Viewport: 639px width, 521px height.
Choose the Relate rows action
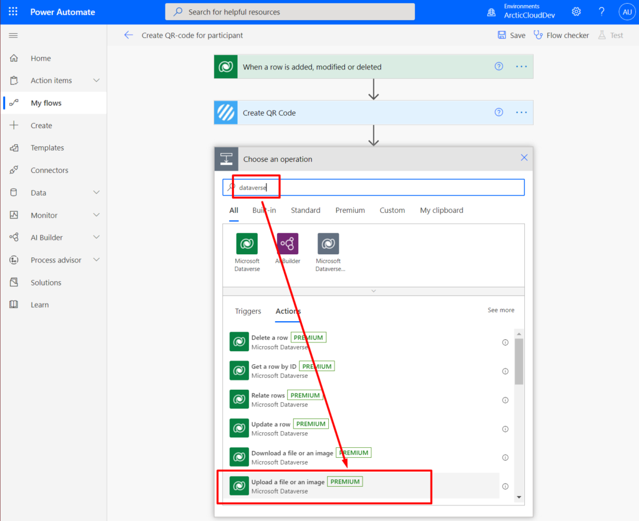click(x=364, y=400)
